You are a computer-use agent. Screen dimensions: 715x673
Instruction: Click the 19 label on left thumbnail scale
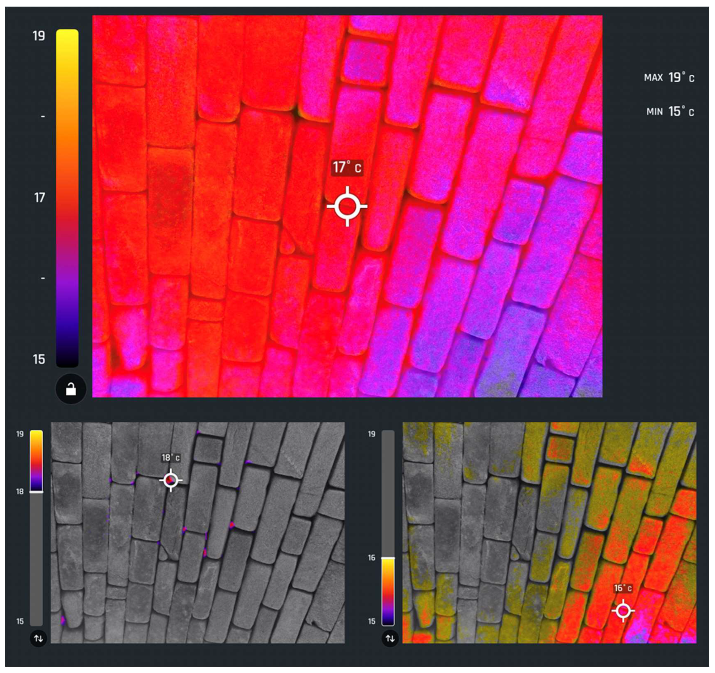click(20, 434)
